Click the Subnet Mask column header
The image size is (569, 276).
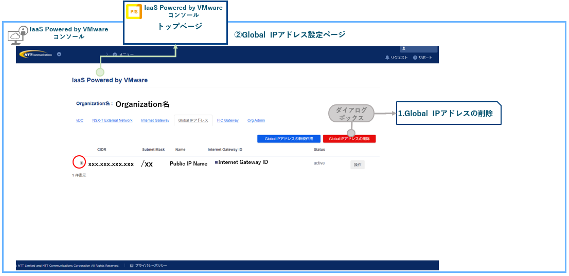[x=153, y=150]
